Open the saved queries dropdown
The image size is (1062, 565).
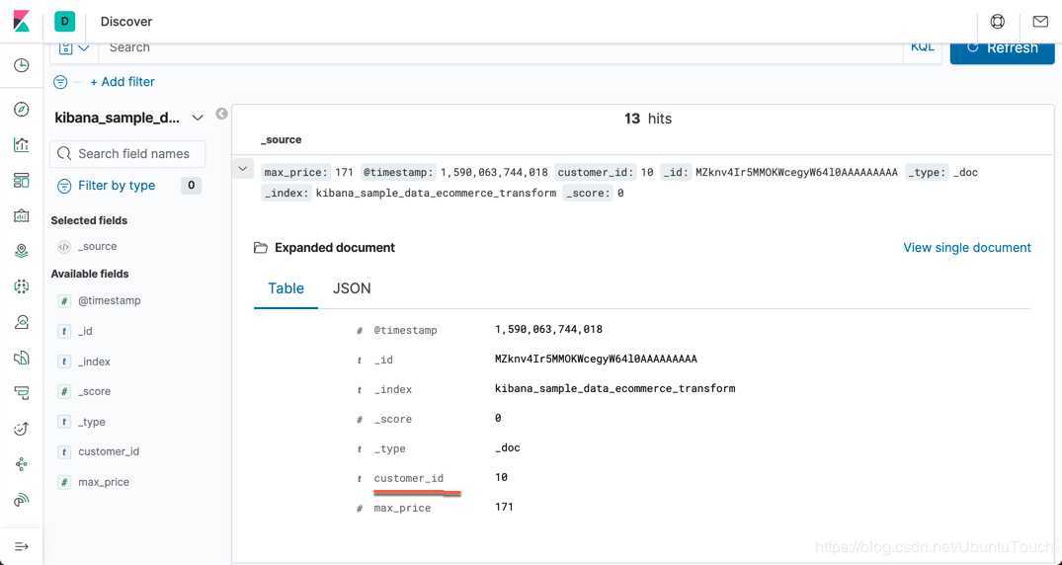pyautogui.click(x=74, y=48)
